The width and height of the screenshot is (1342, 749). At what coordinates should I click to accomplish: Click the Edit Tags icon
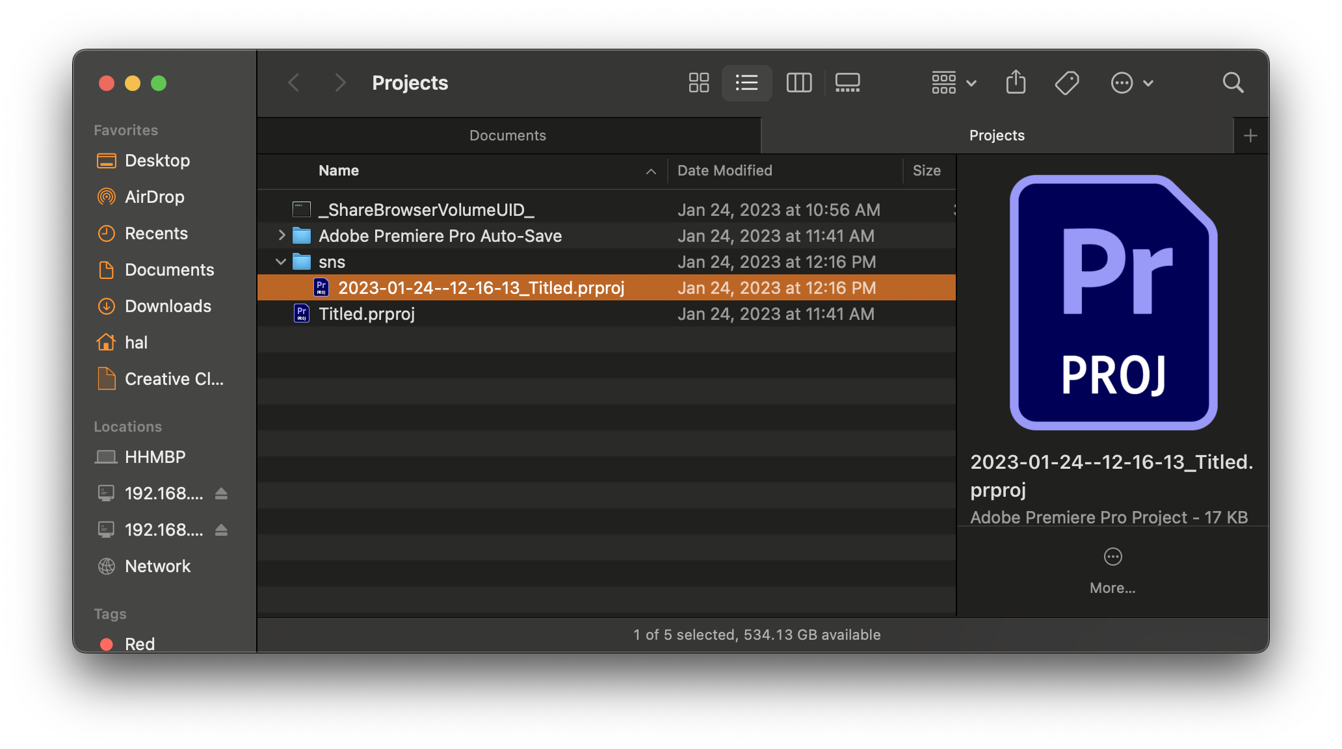pos(1066,83)
